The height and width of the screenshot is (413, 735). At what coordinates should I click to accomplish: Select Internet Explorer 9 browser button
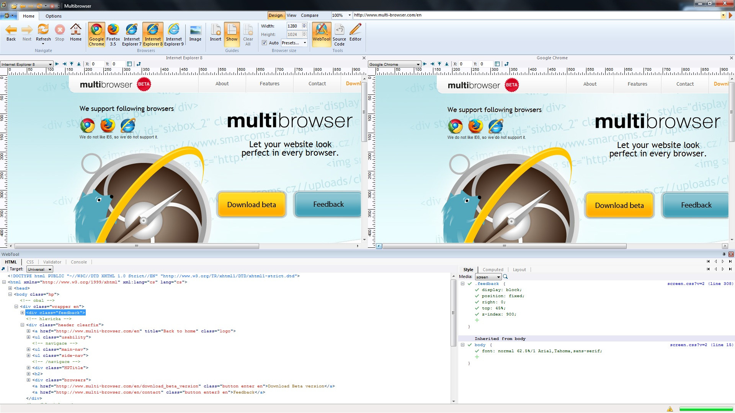tap(174, 34)
